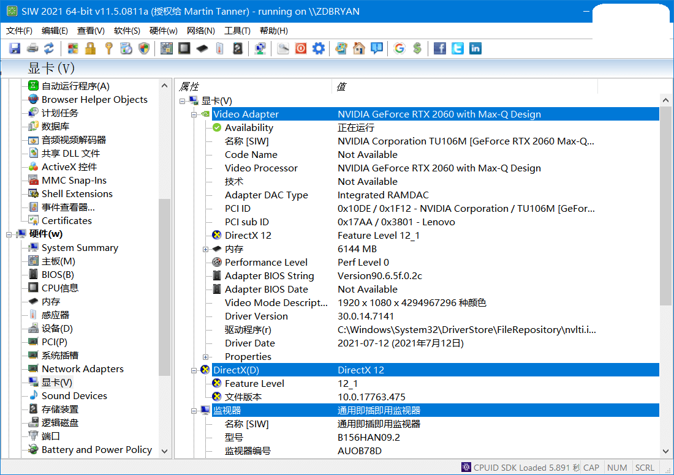Select System Summary in the tree

[80, 248]
